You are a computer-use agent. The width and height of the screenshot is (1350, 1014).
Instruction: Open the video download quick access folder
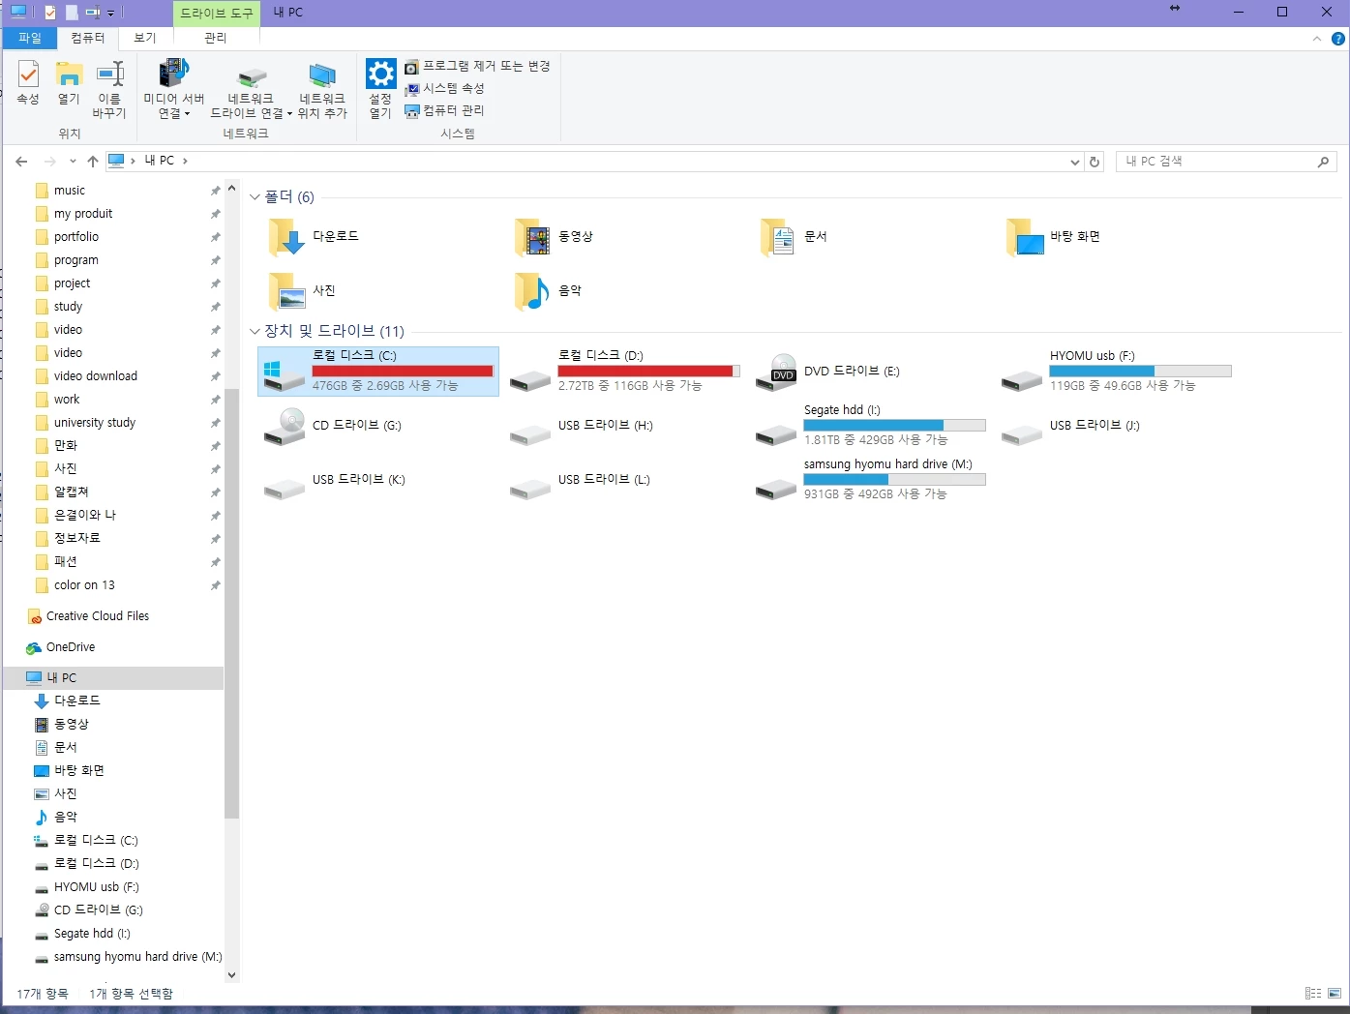coord(96,376)
